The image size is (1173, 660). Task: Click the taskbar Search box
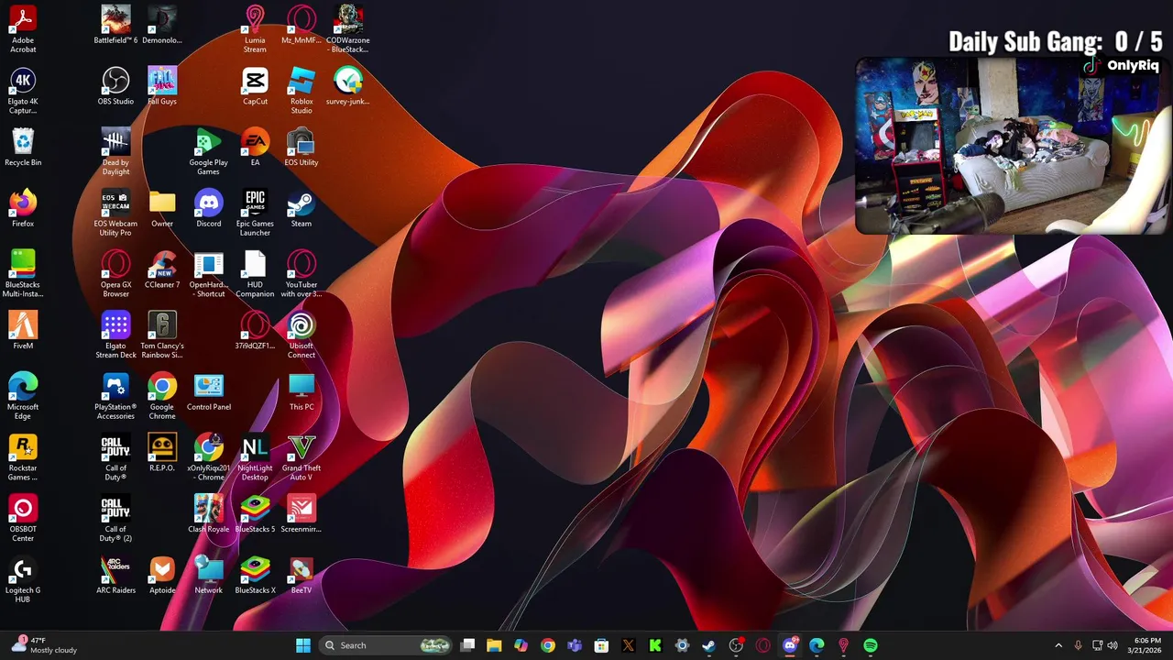tap(387, 645)
